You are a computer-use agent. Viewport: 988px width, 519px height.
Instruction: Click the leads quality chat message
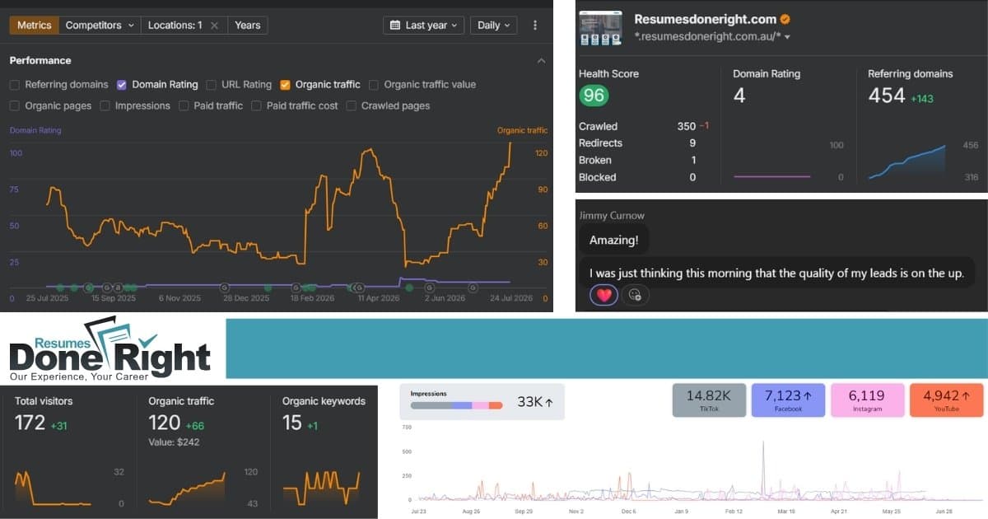click(776, 273)
